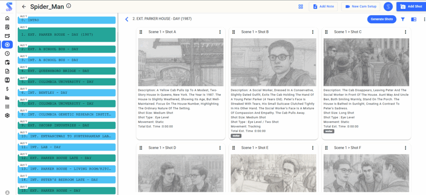Select scene 14. INT. PETER'S BEDROOM LATE - DAY
Image resolution: width=426 pixels, height=195 pixels.
click(x=67, y=180)
